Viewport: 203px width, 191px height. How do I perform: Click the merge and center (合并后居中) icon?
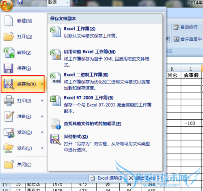(177, 39)
